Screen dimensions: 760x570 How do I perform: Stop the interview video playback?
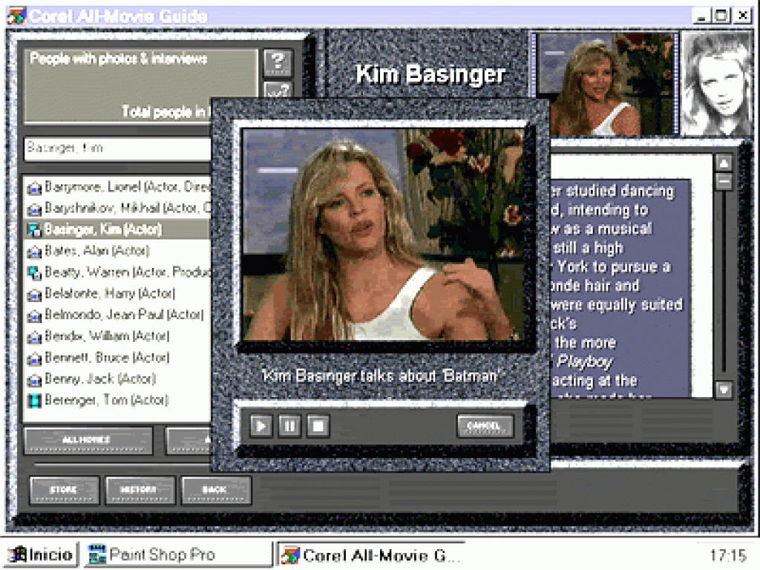tap(318, 426)
